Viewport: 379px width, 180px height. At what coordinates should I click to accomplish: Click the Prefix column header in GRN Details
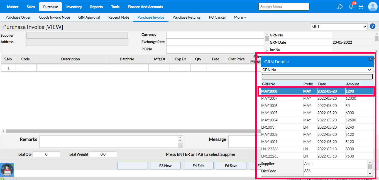pyautogui.click(x=308, y=84)
